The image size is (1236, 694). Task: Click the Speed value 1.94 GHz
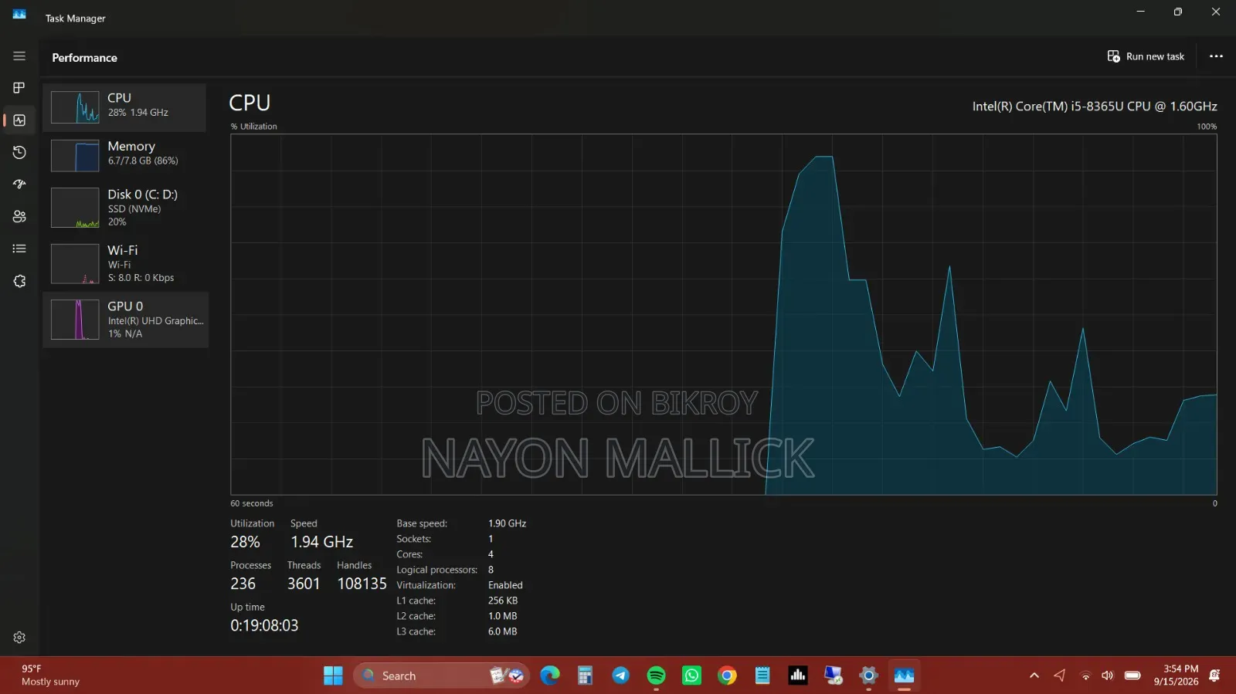point(321,542)
